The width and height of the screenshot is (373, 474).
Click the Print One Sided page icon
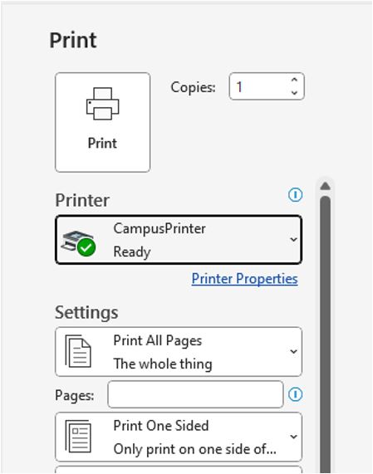[78, 436]
